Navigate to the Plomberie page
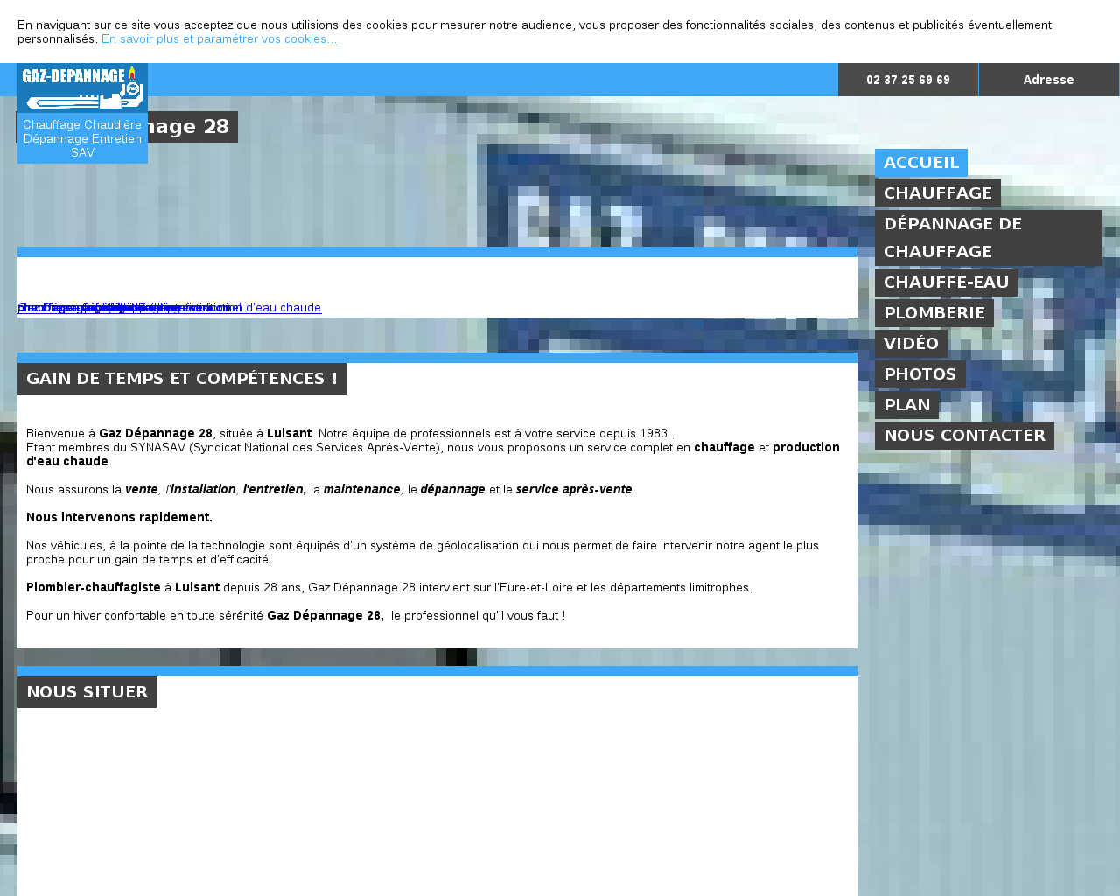This screenshot has height=896, width=1120. [934, 313]
